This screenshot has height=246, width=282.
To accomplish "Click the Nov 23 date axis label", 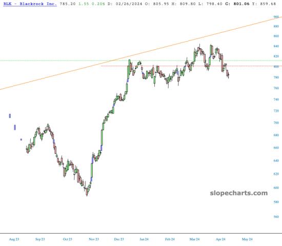I will 94,239.
